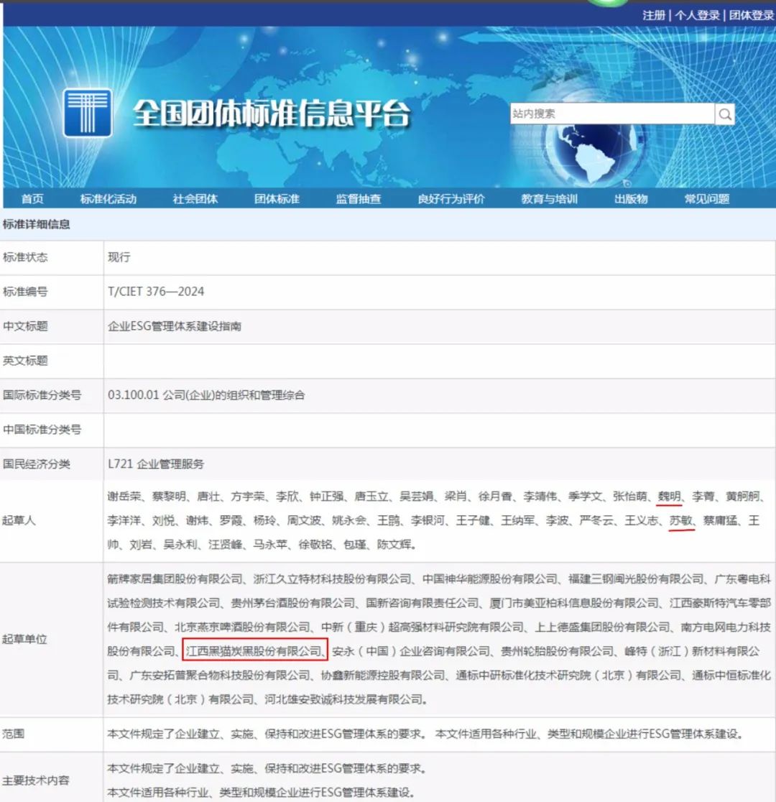Click 中国神华能源股份有限公司 in drafting units
The height and width of the screenshot is (802, 776).
pos(489,579)
